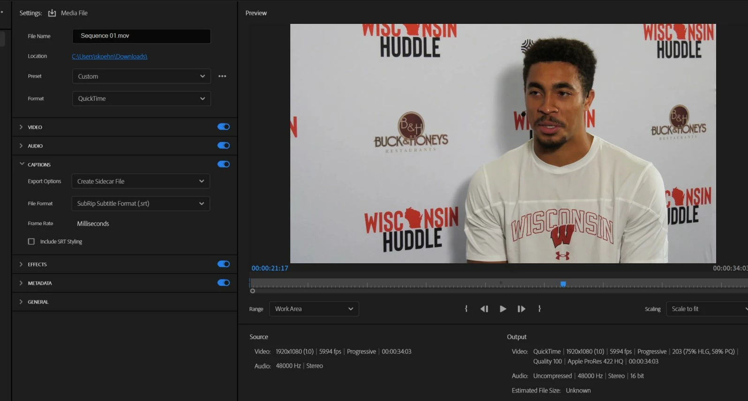This screenshot has width=748, height=401.
Task: Open Export Options dropdown Create Sidecar File
Action: 141,181
